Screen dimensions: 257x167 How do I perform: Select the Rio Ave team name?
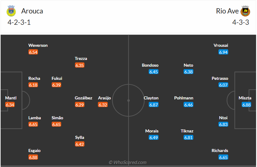click(x=227, y=11)
